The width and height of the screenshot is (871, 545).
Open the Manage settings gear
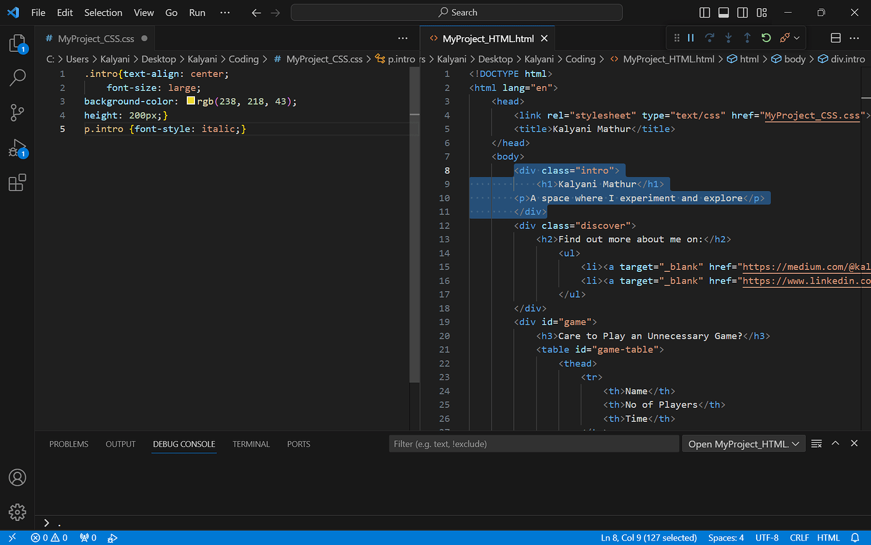tap(17, 512)
